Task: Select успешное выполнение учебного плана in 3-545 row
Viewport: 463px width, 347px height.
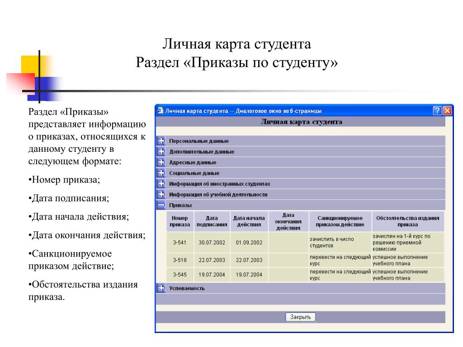Action: pyautogui.click(x=407, y=274)
